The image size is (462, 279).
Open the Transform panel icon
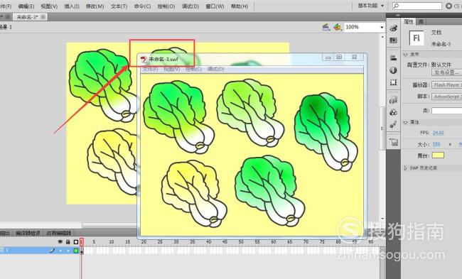click(x=393, y=82)
